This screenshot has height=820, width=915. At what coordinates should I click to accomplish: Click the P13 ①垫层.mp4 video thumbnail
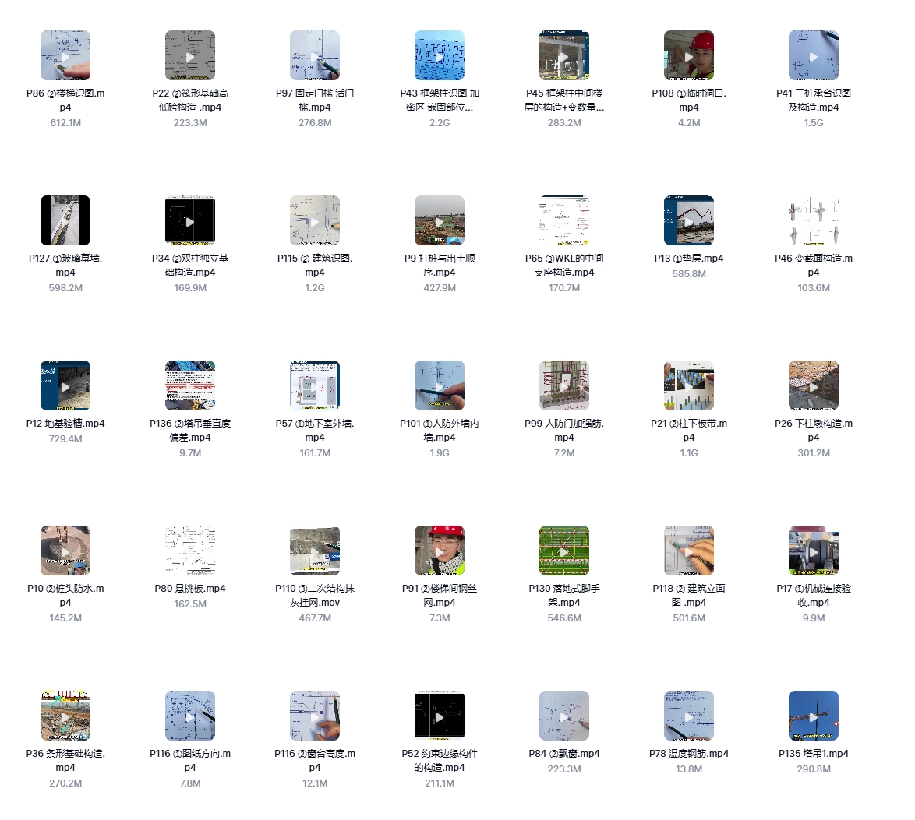click(689, 221)
